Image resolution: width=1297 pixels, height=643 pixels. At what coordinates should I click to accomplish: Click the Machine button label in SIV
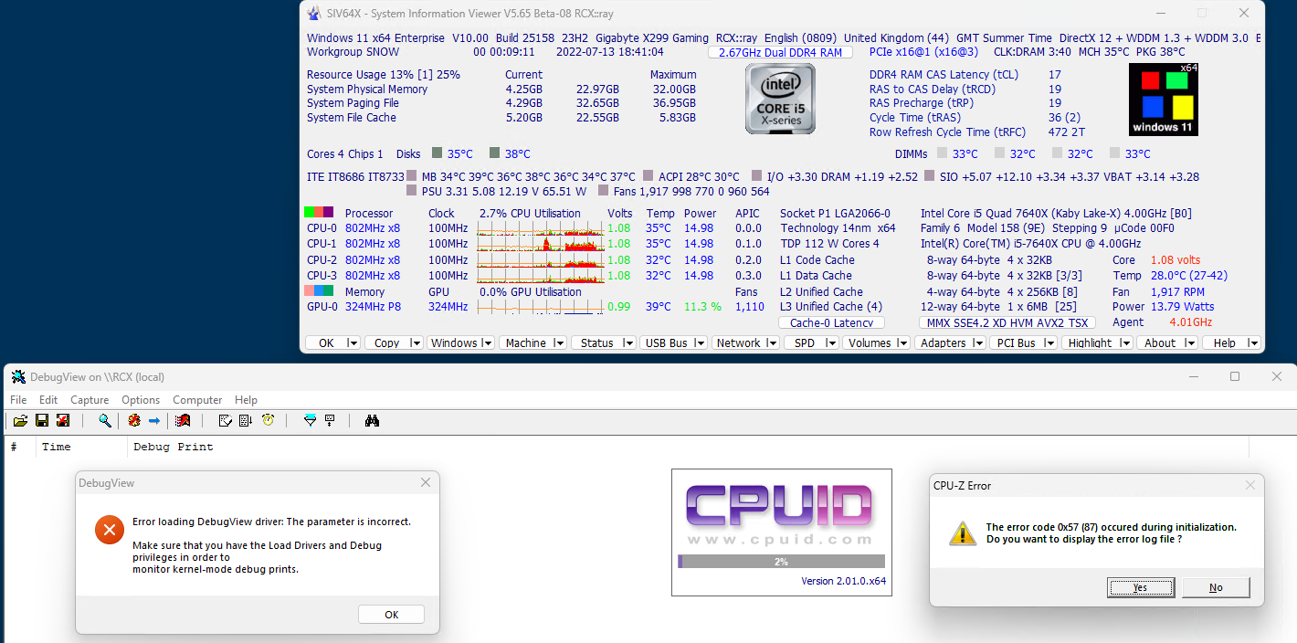click(525, 343)
